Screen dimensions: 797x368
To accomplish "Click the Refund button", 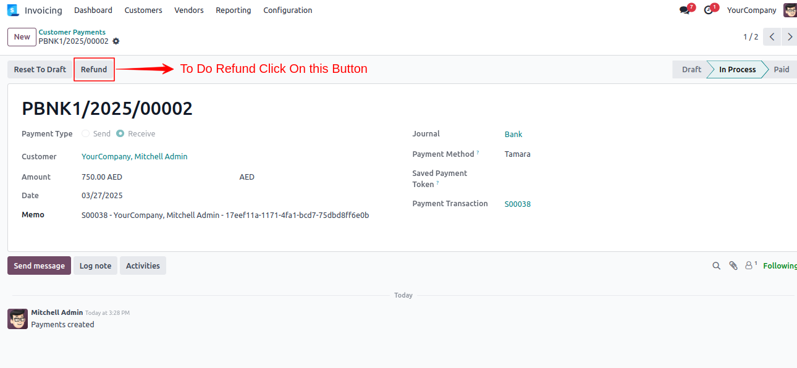I will click(x=94, y=69).
